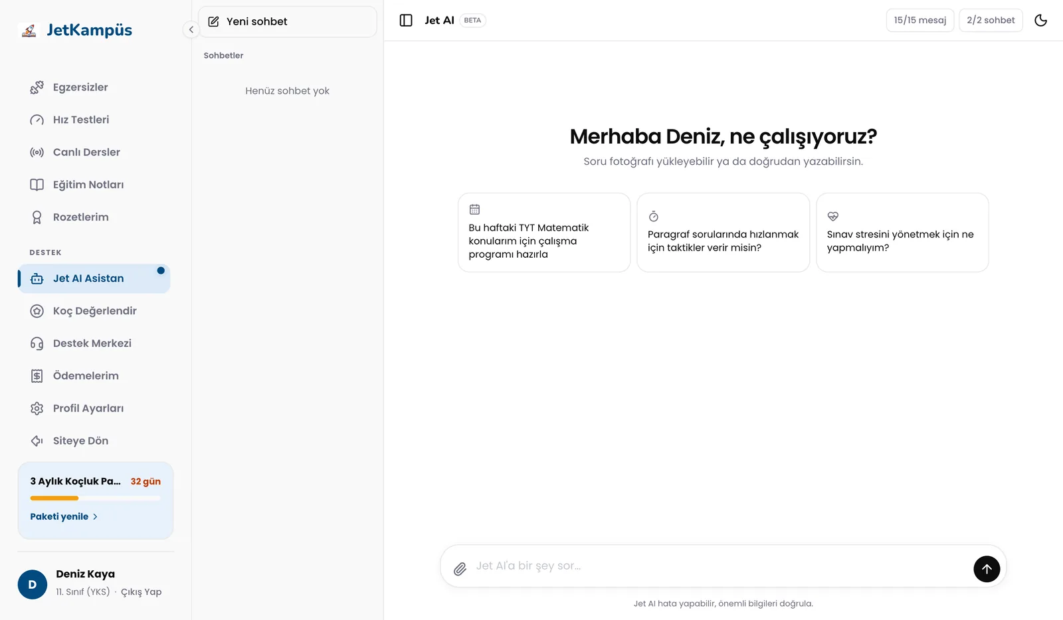Click the Siteye Dön arrow icon
The height and width of the screenshot is (620, 1063).
click(x=37, y=441)
